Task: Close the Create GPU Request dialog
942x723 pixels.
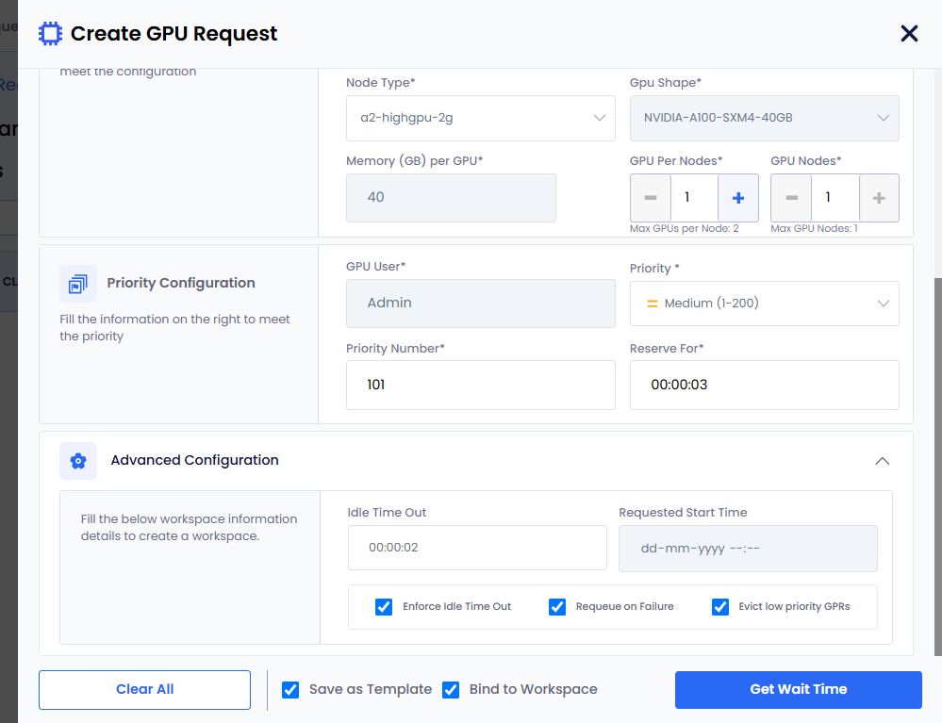Action: (x=909, y=34)
